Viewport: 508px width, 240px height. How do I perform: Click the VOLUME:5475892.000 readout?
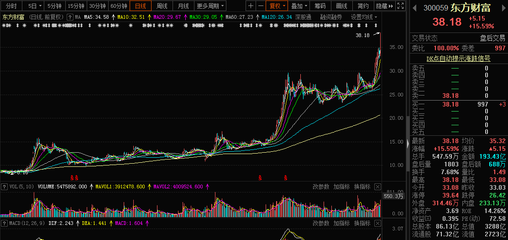coord(63,187)
